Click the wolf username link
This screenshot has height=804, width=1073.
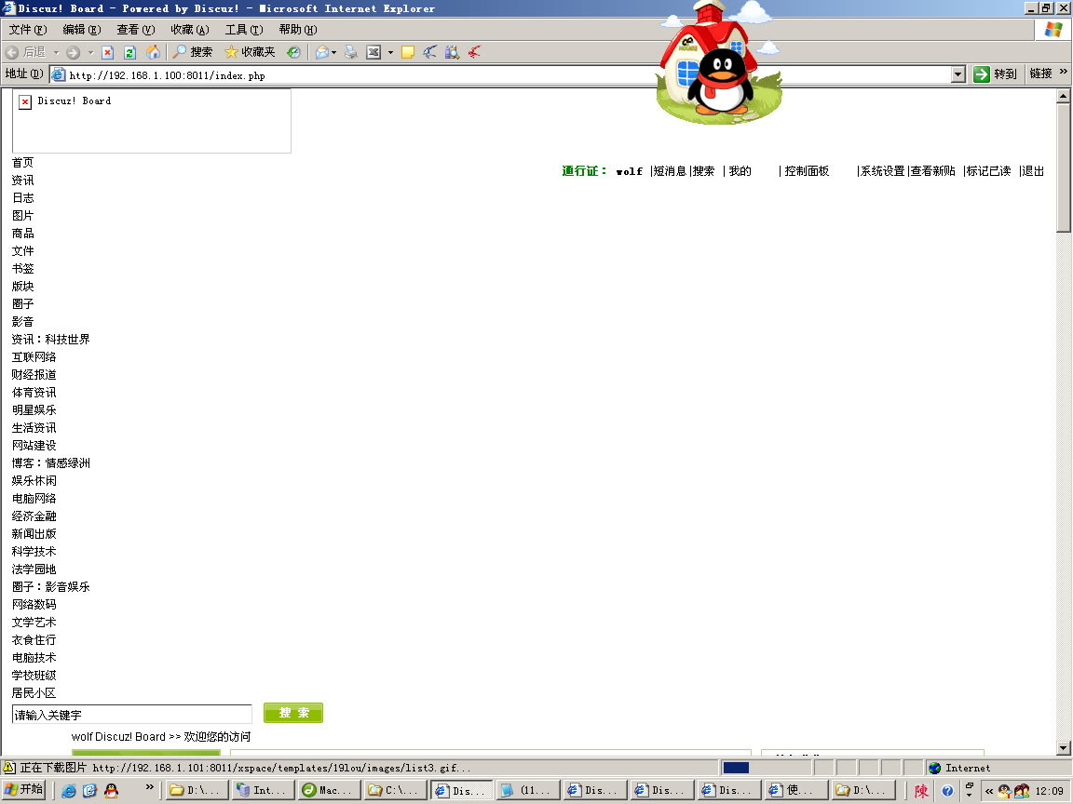point(629,171)
